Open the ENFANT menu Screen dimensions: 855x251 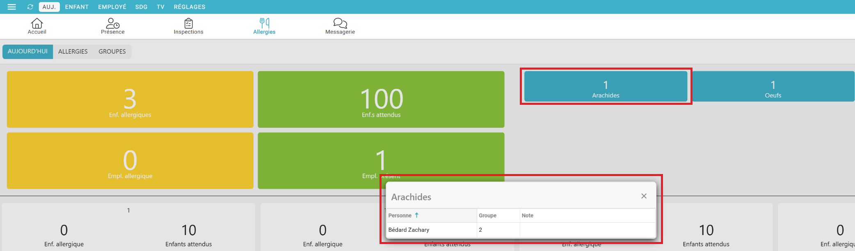(x=77, y=7)
